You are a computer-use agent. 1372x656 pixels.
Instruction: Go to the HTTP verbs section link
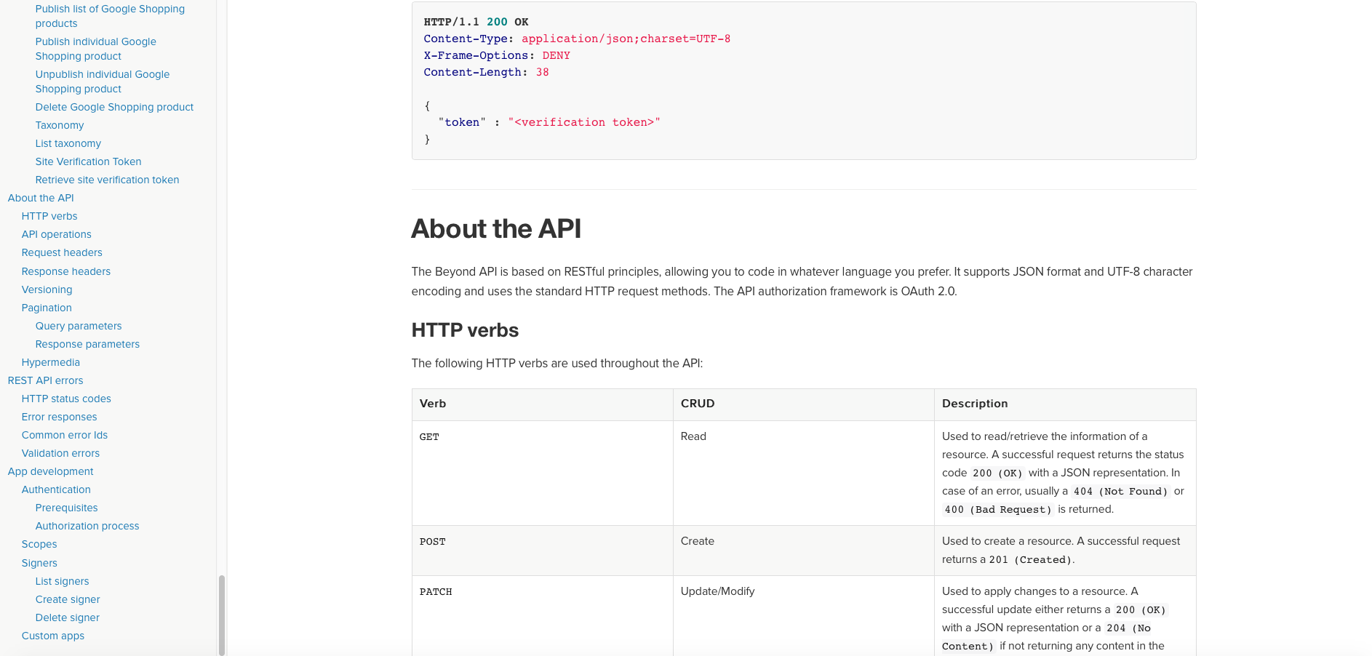click(x=49, y=216)
